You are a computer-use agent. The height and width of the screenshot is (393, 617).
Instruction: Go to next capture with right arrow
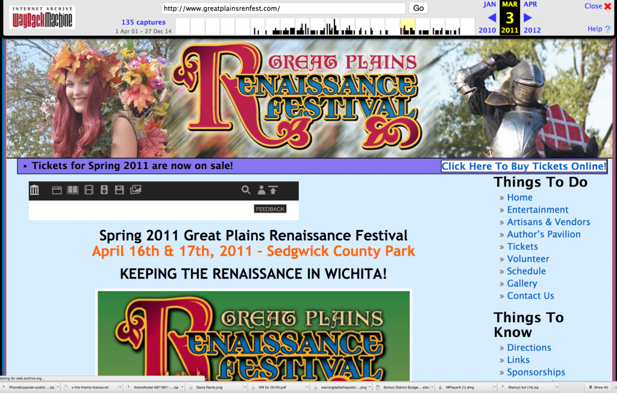[528, 17]
